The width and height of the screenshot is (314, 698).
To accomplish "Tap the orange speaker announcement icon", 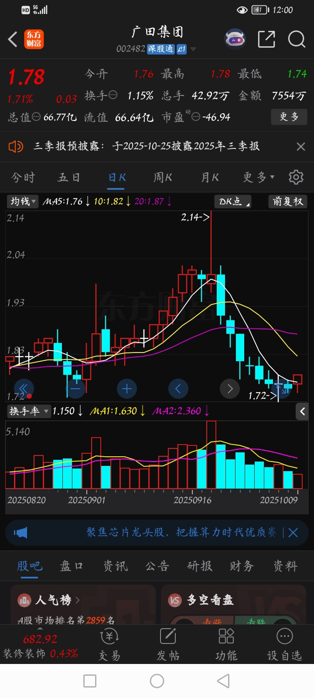I will point(16,147).
